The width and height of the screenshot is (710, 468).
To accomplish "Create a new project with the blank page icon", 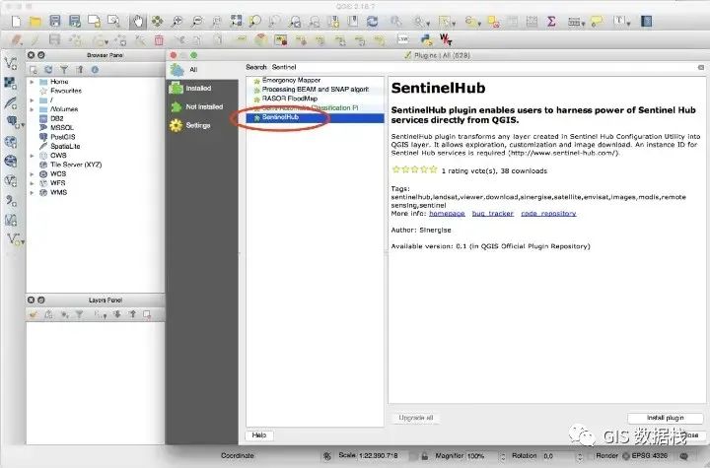I will [17, 22].
